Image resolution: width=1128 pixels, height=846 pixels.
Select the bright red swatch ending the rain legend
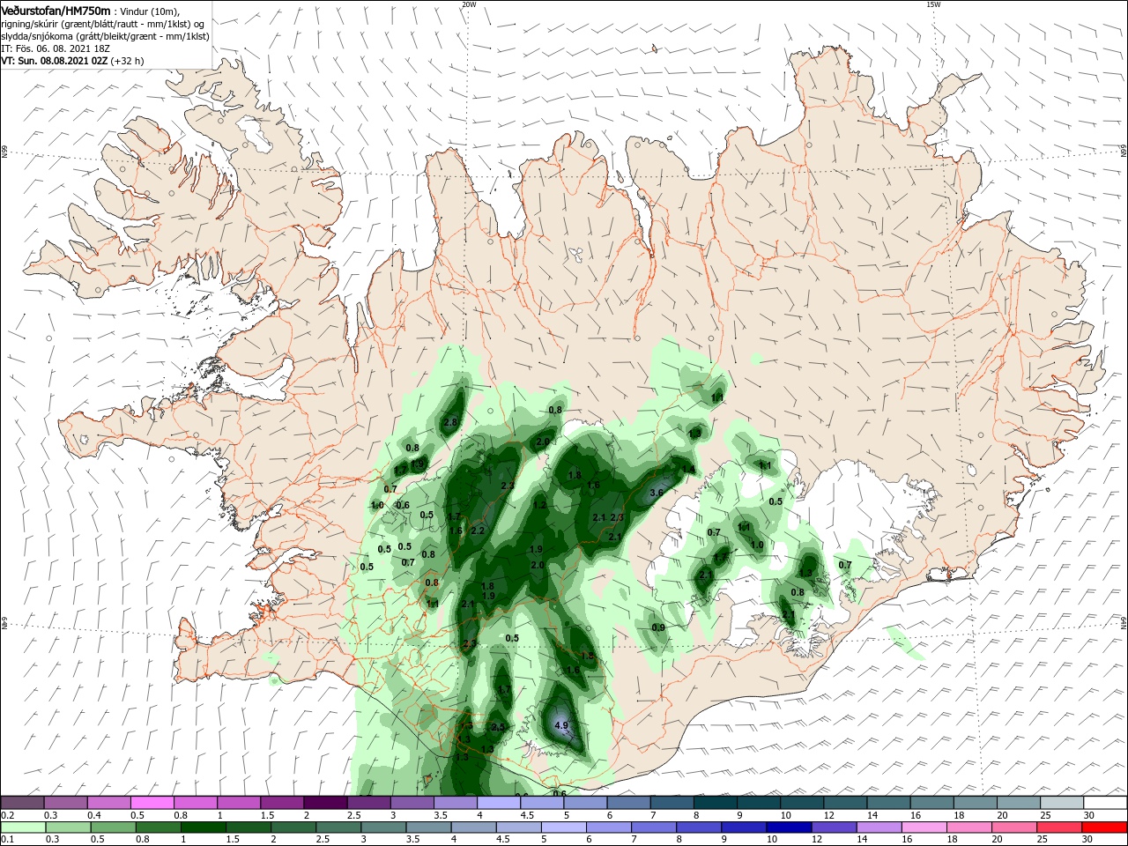1105,827
